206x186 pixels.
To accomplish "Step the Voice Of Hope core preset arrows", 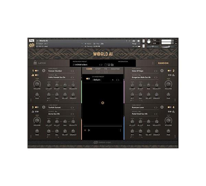I will tap(156, 71).
